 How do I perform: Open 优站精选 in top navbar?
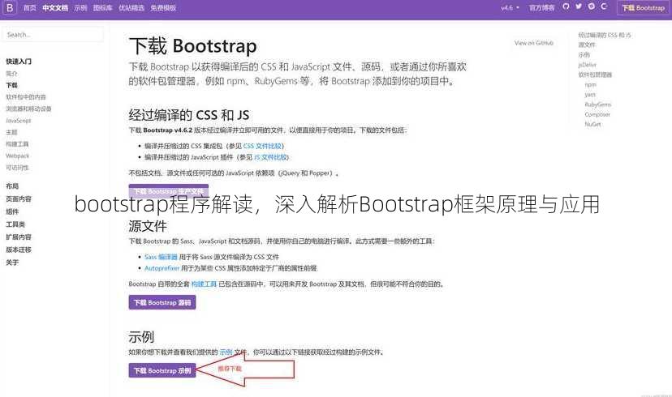131,8
